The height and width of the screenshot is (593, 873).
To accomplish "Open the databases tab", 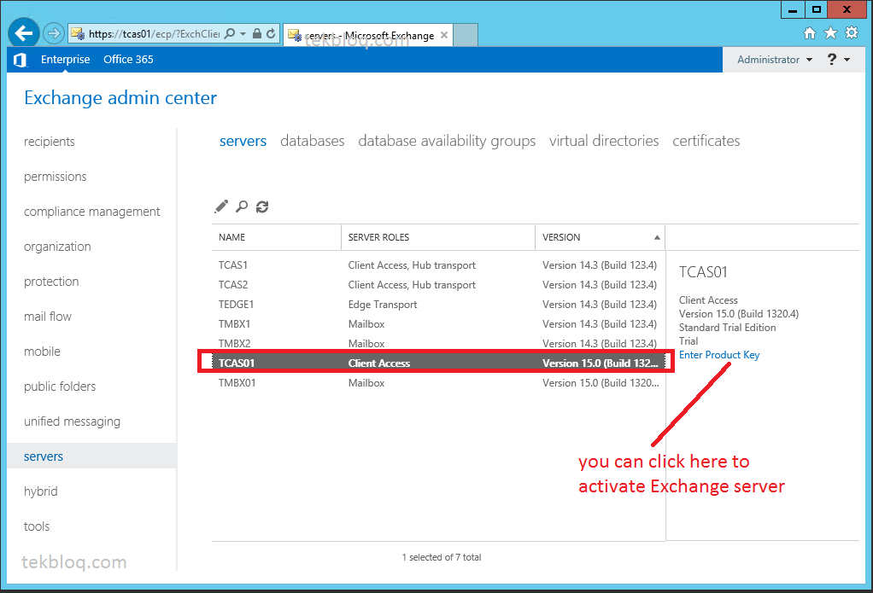I will [x=313, y=142].
